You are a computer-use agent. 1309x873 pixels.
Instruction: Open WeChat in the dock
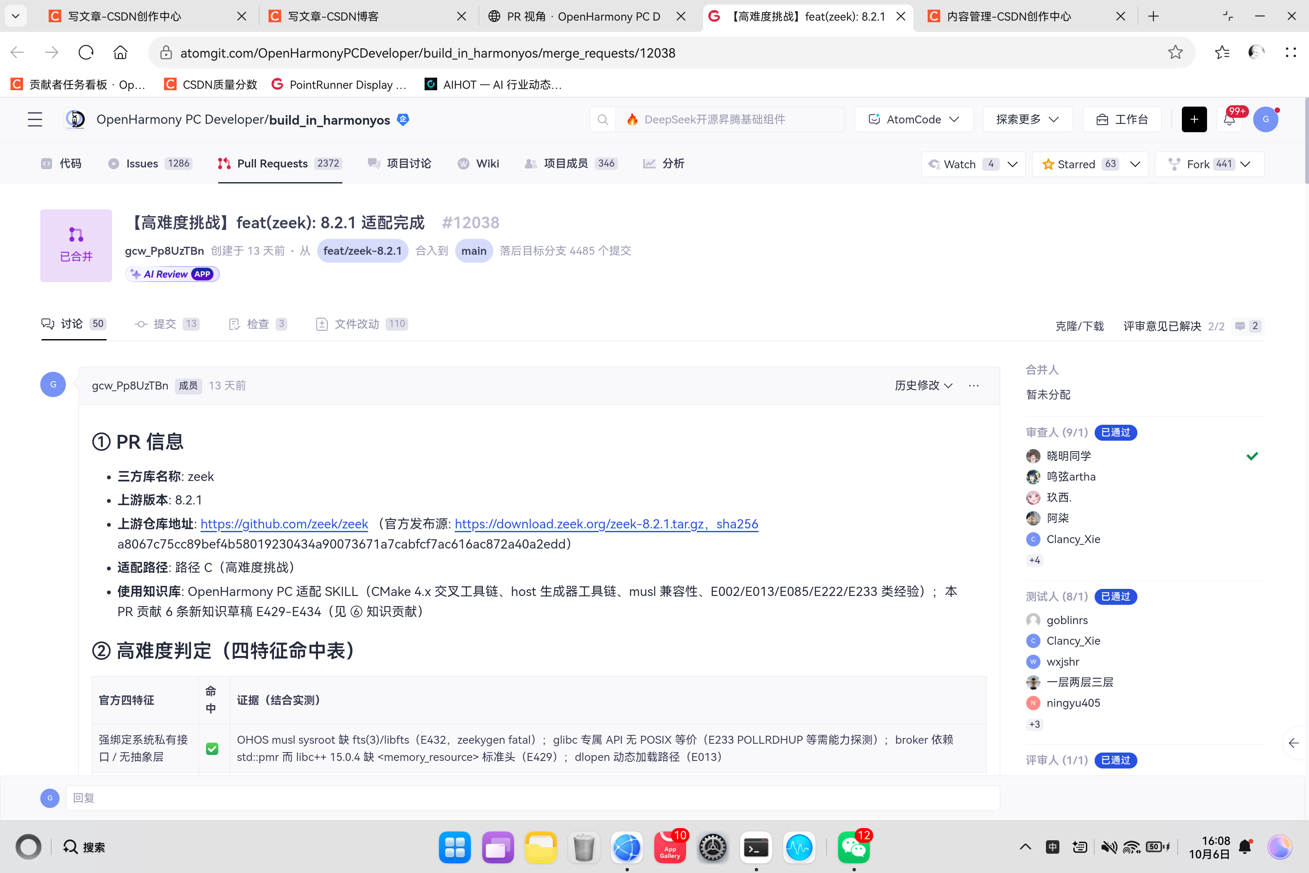tap(853, 847)
